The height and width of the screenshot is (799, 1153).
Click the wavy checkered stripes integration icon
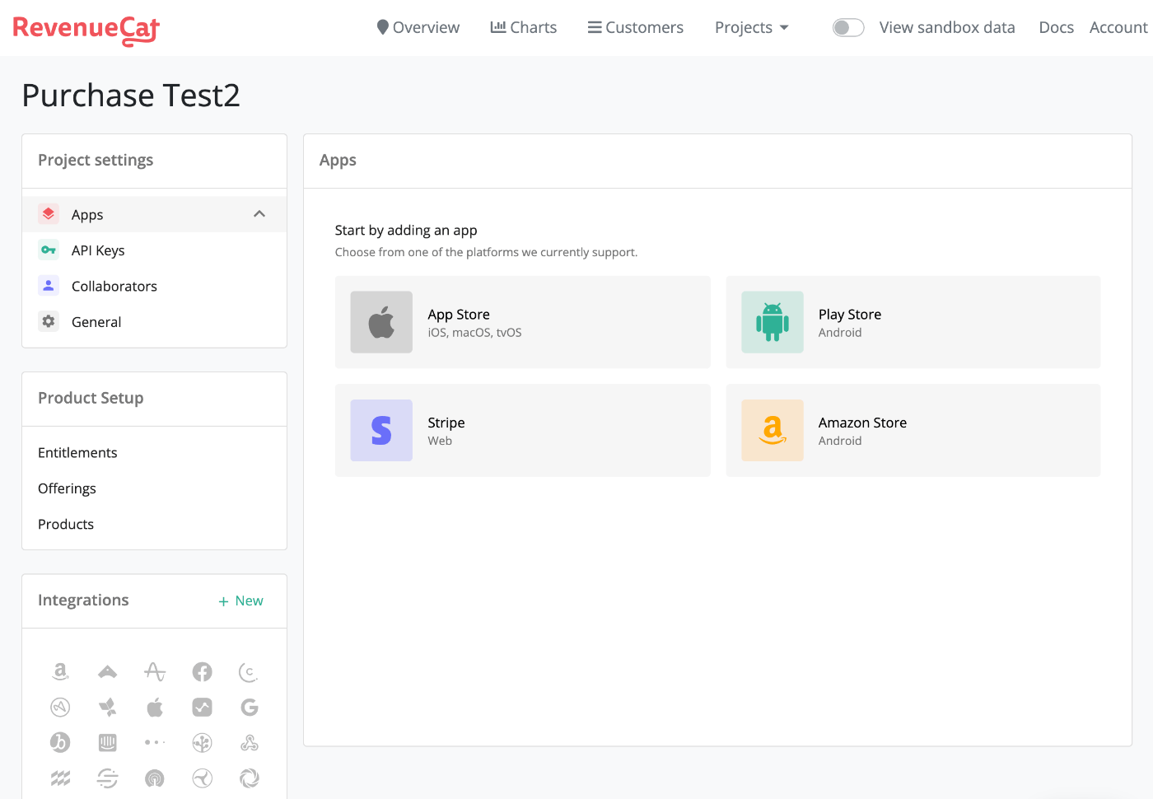60,778
